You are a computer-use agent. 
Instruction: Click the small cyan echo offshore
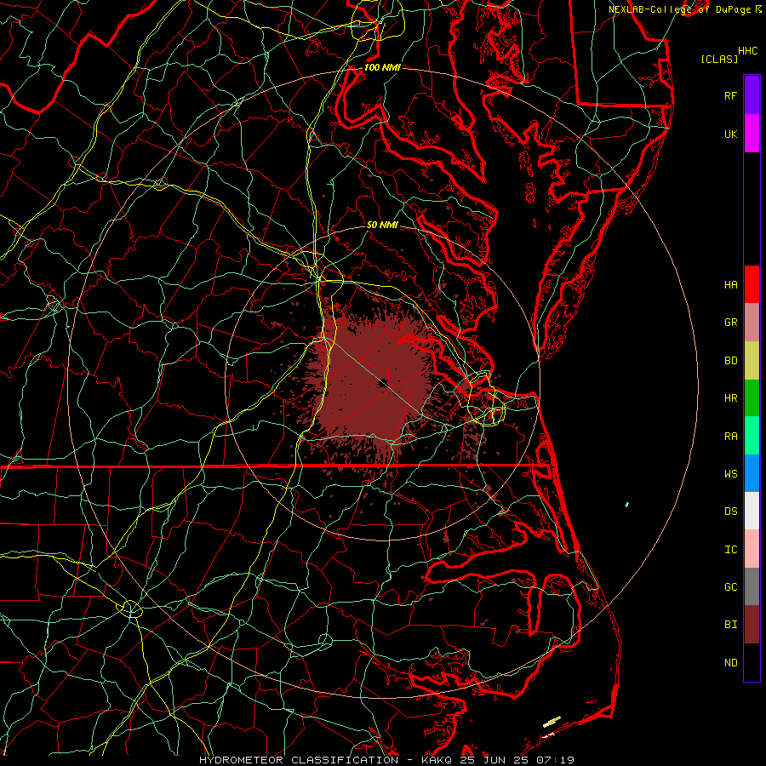(626, 505)
